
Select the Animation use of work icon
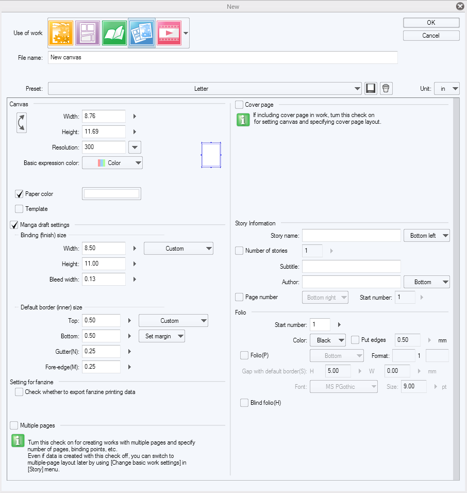tap(169, 32)
